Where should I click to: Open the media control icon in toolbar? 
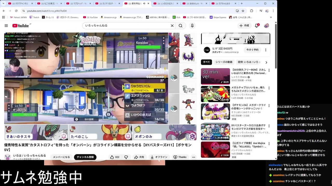(x=261, y=11)
